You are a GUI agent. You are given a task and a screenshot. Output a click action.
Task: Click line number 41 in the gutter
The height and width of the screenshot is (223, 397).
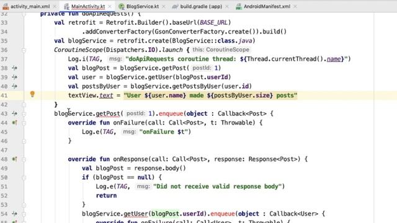(4, 95)
